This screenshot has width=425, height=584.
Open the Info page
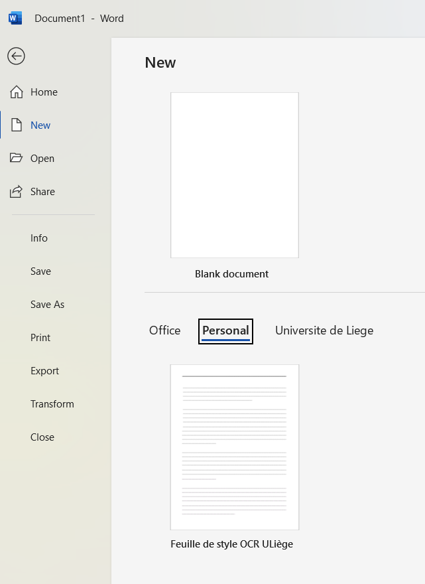pos(39,238)
